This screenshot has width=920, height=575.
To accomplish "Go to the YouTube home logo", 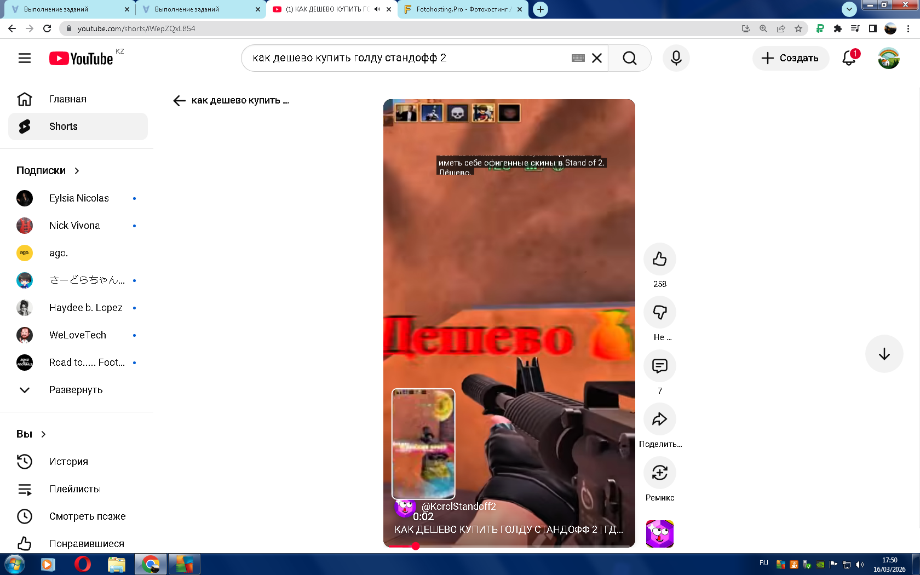I will [x=82, y=59].
